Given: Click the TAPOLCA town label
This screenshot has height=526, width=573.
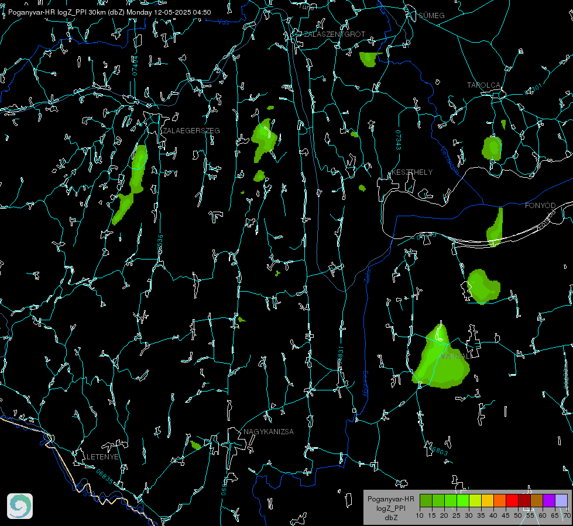Looking at the screenshot, I should click(483, 85).
